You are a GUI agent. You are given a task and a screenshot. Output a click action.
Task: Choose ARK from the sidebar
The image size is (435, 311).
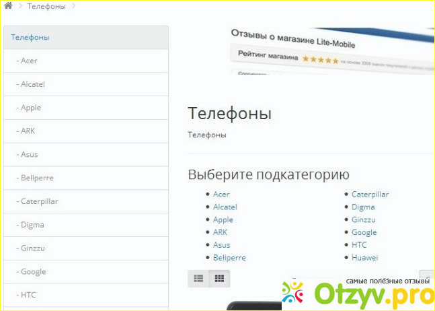[x=28, y=131]
